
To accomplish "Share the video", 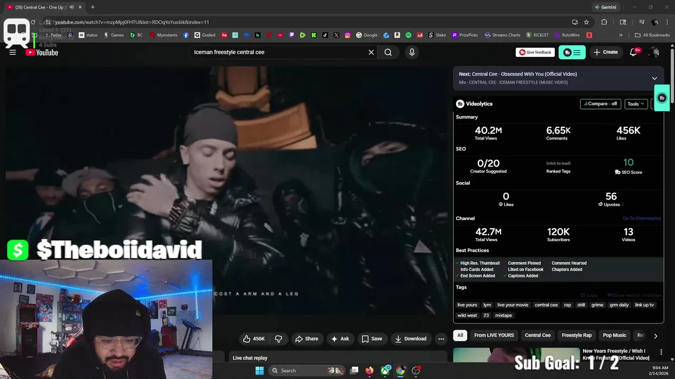I will (306, 338).
